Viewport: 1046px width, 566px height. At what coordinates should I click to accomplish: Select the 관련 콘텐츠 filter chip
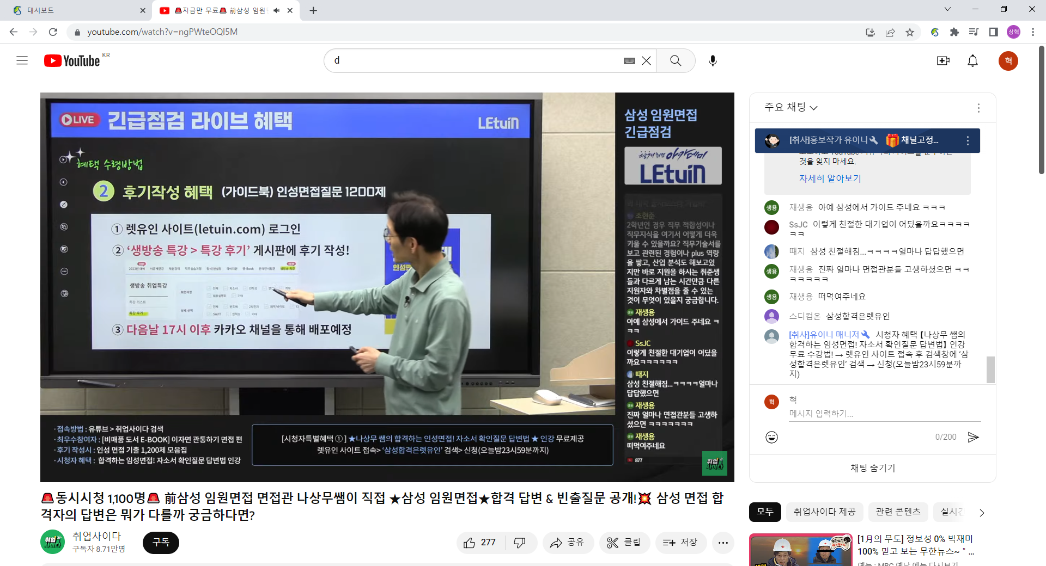[x=898, y=512]
